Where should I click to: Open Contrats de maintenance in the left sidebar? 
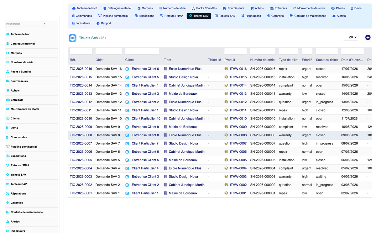[x=27, y=212]
